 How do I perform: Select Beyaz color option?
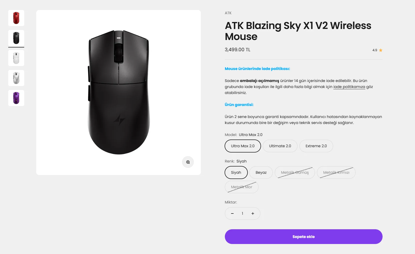point(261,172)
